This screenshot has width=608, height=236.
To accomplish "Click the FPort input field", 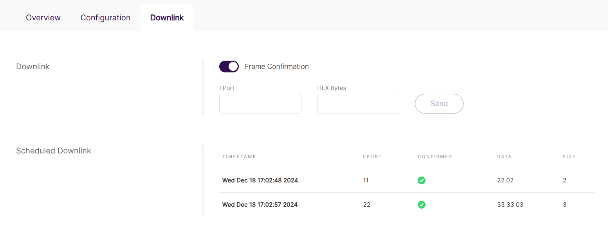I will [260, 104].
